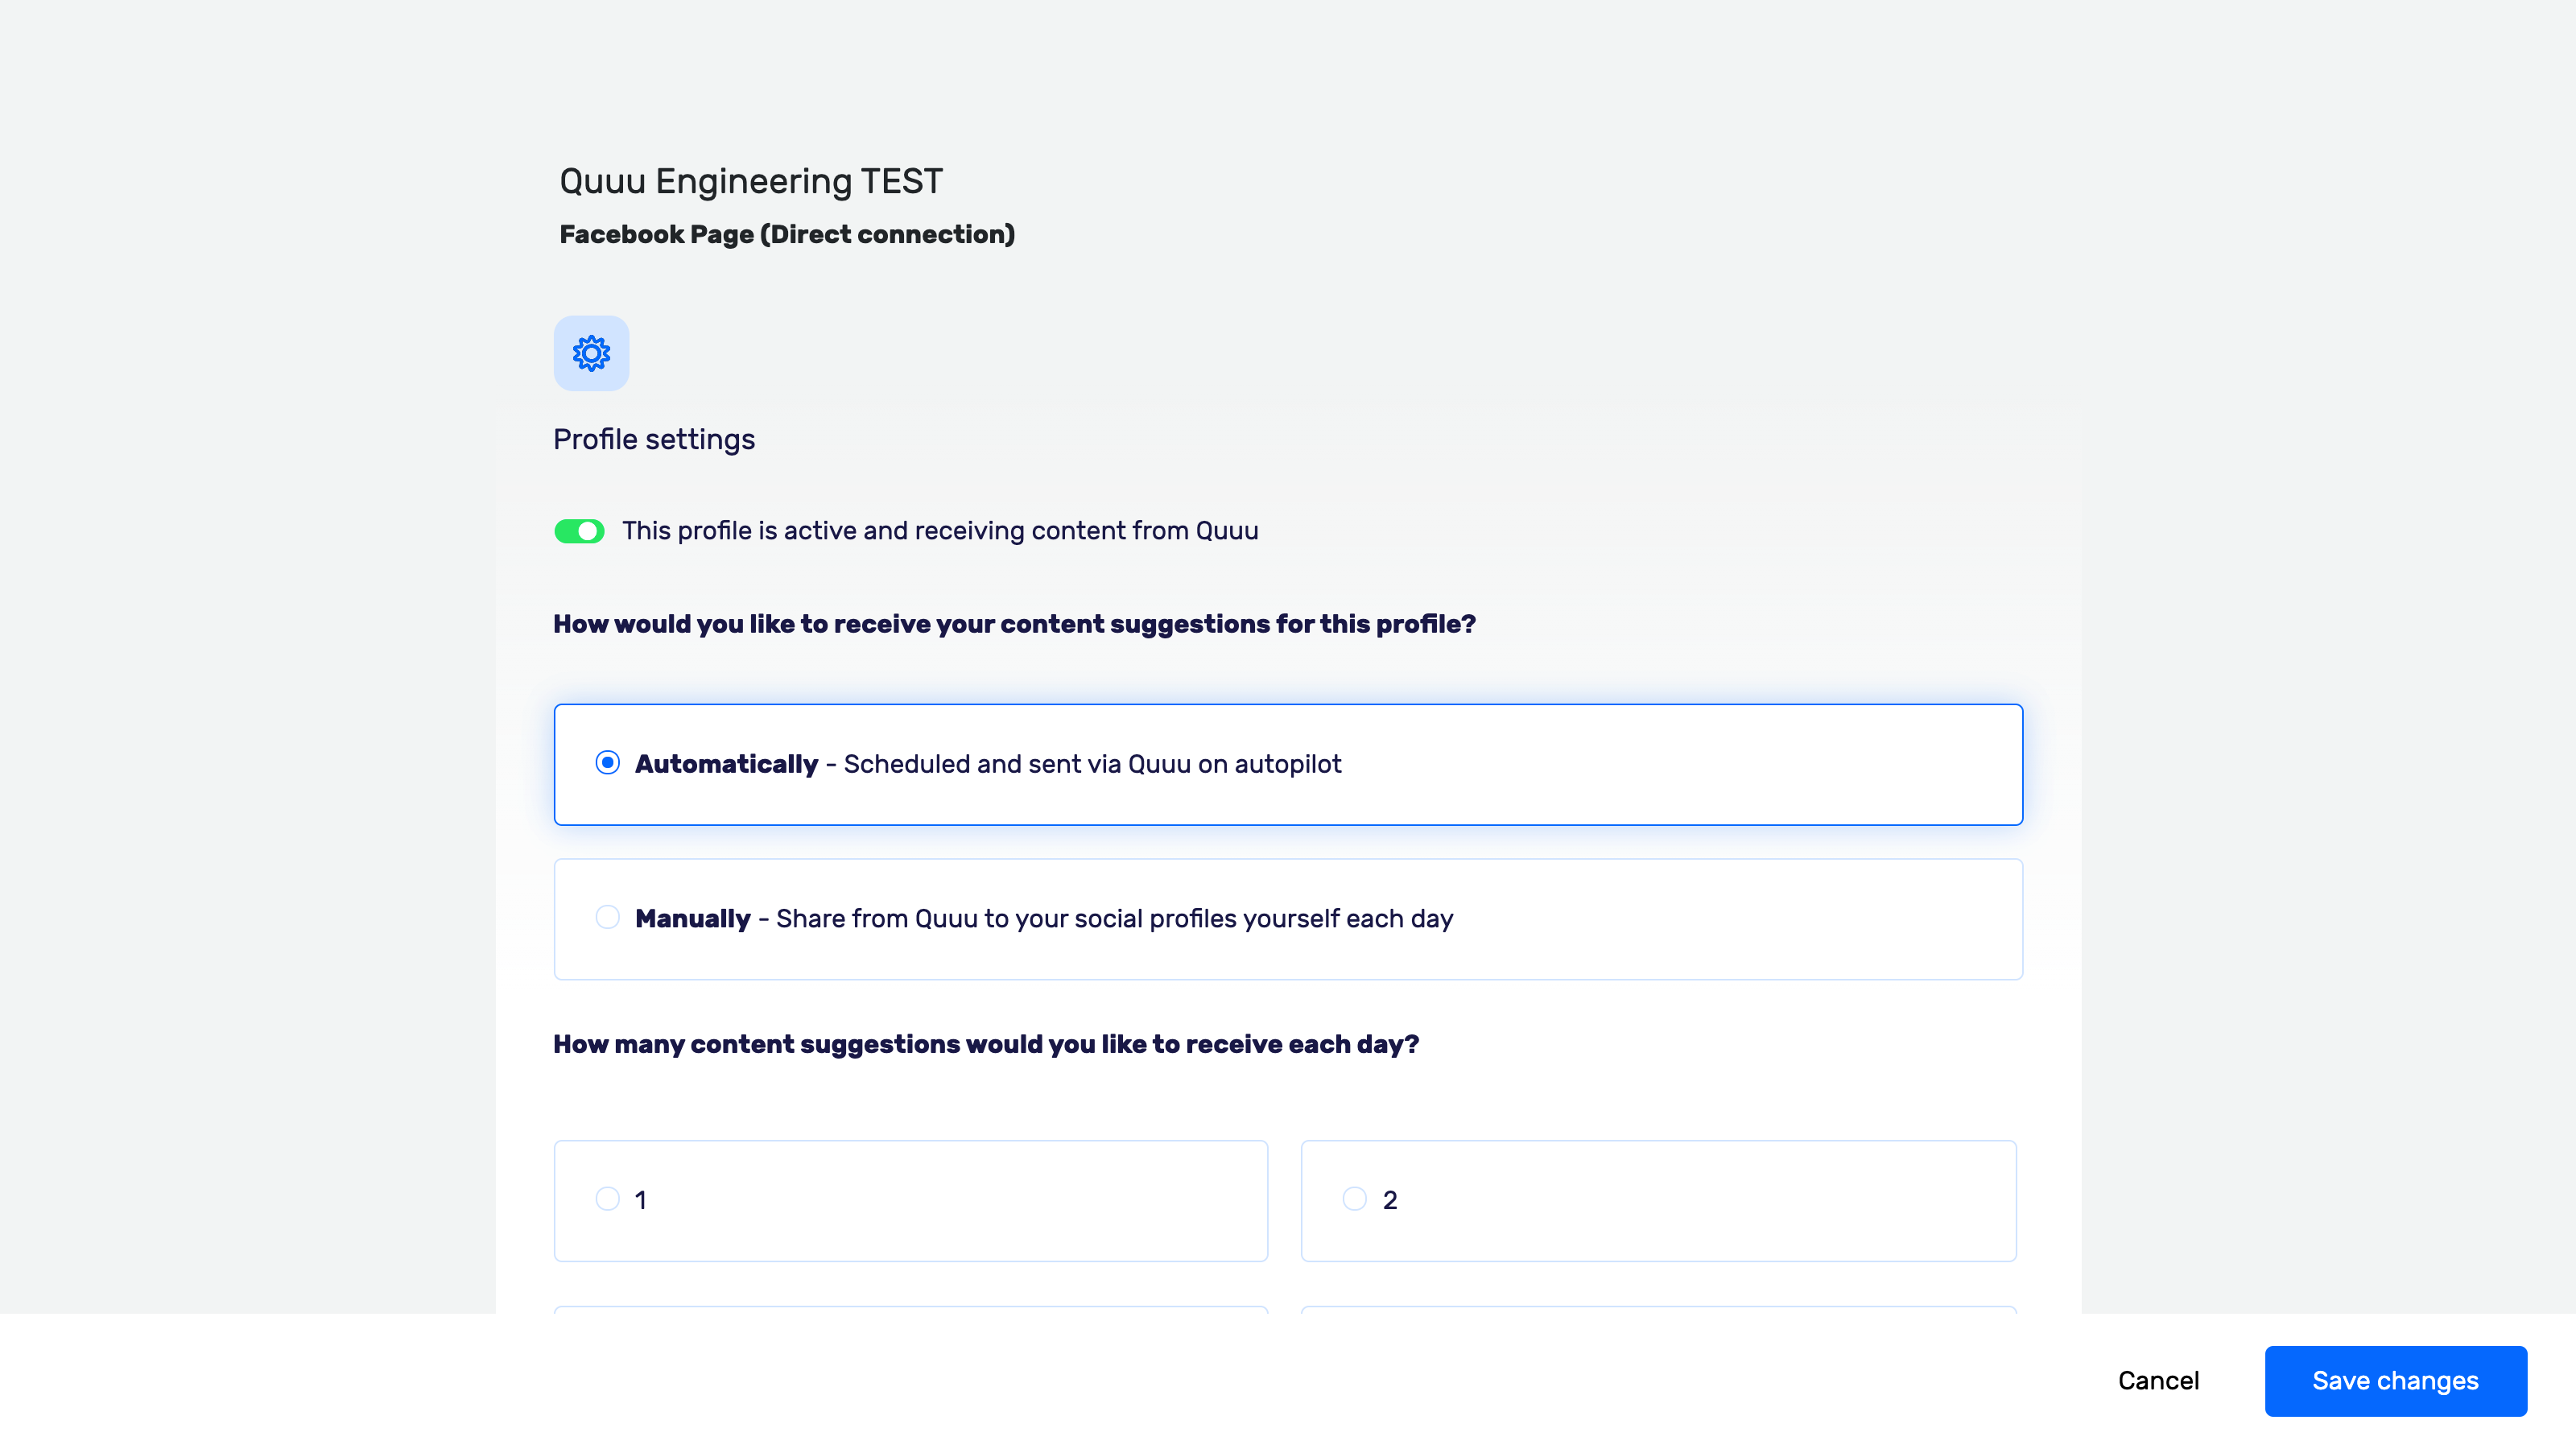The height and width of the screenshot is (1449, 2576).
Task: Select the Manually radio button
Action: [608, 916]
